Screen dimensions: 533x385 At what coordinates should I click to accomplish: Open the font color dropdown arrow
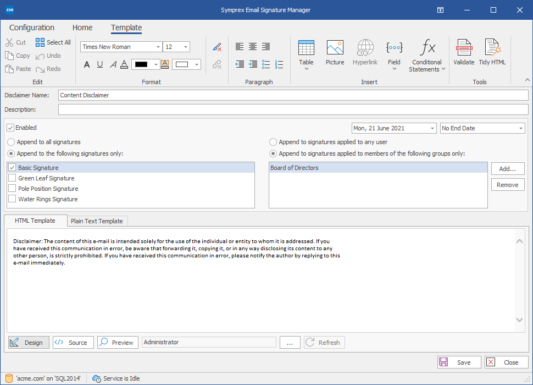(x=156, y=64)
